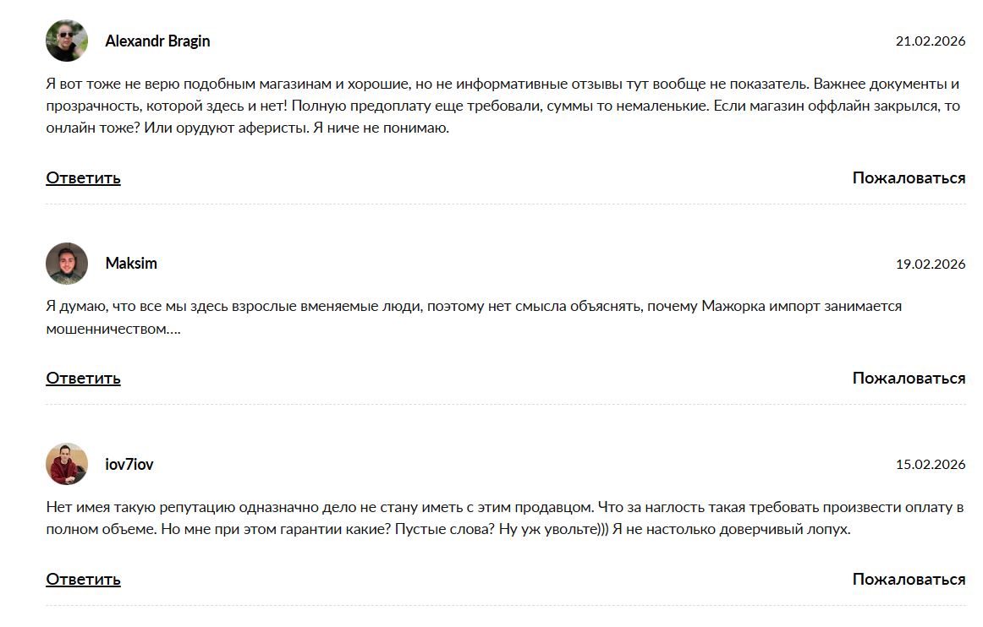Reply to iov7iov's comment via Ответить
The image size is (983, 627).
pyautogui.click(x=83, y=580)
